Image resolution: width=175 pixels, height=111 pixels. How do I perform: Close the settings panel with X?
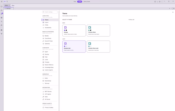(173, 12)
